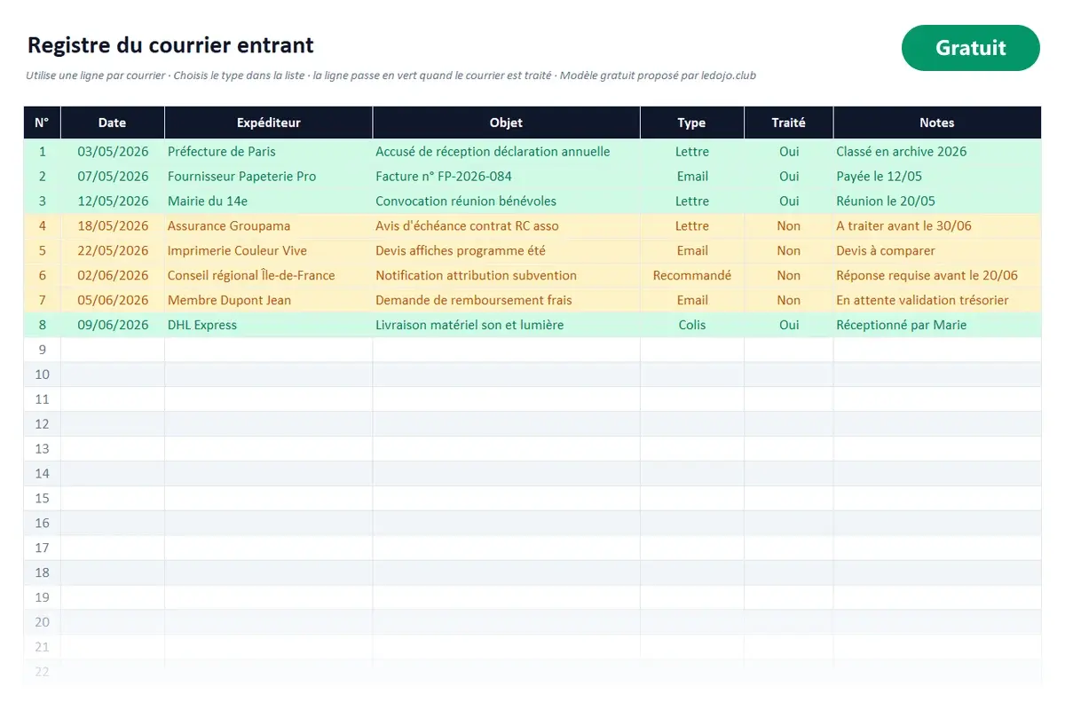Viewport: 1065px width, 710px height.
Task: Select the A traiter avant le 30/06 note
Action: pyautogui.click(x=936, y=226)
